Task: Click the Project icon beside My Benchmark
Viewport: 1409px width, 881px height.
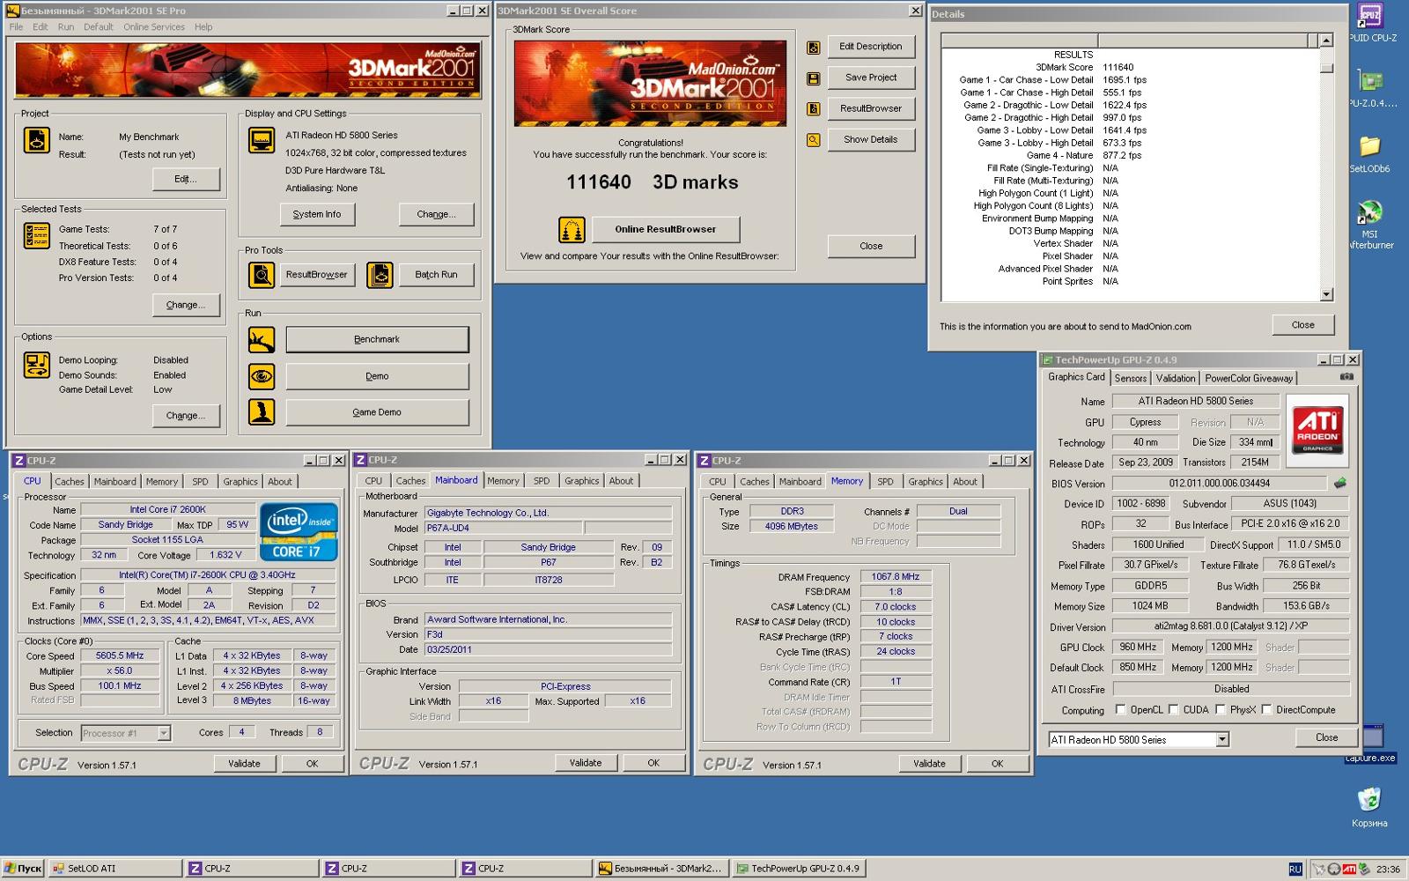Action: [x=36, y=140]
